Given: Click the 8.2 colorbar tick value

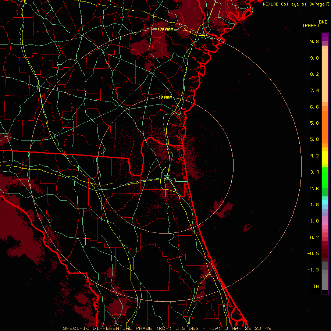Looking at the screenshot, I should [x=314, y=74].
